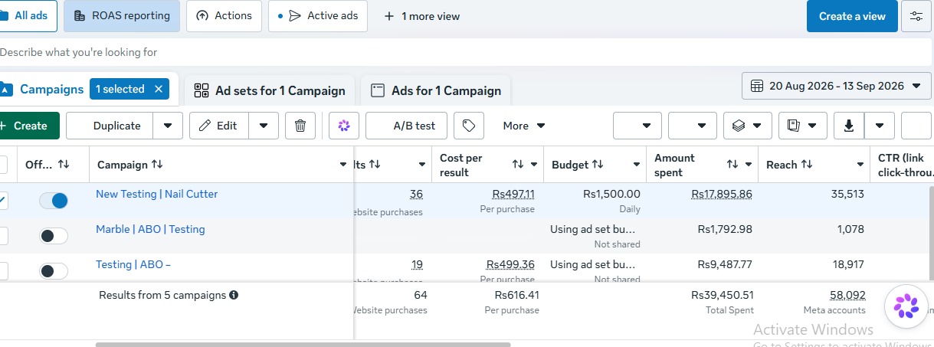Open the view filter settings icon
The image size is (934, 347).
[x=916, y=16]
